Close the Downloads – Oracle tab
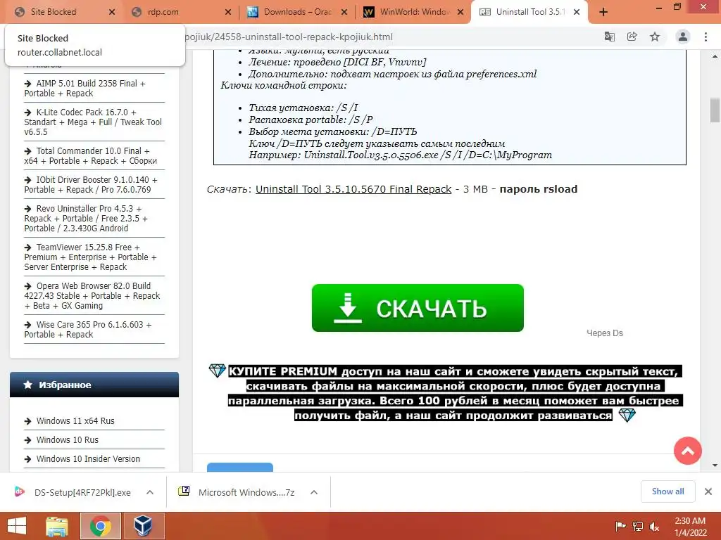 point(344,13)
